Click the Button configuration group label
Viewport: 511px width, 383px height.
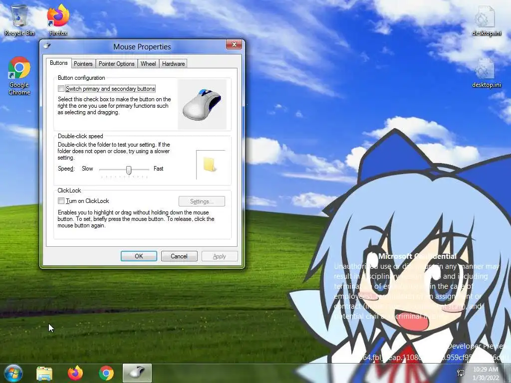pyautogui.click(x=81, y=78)
